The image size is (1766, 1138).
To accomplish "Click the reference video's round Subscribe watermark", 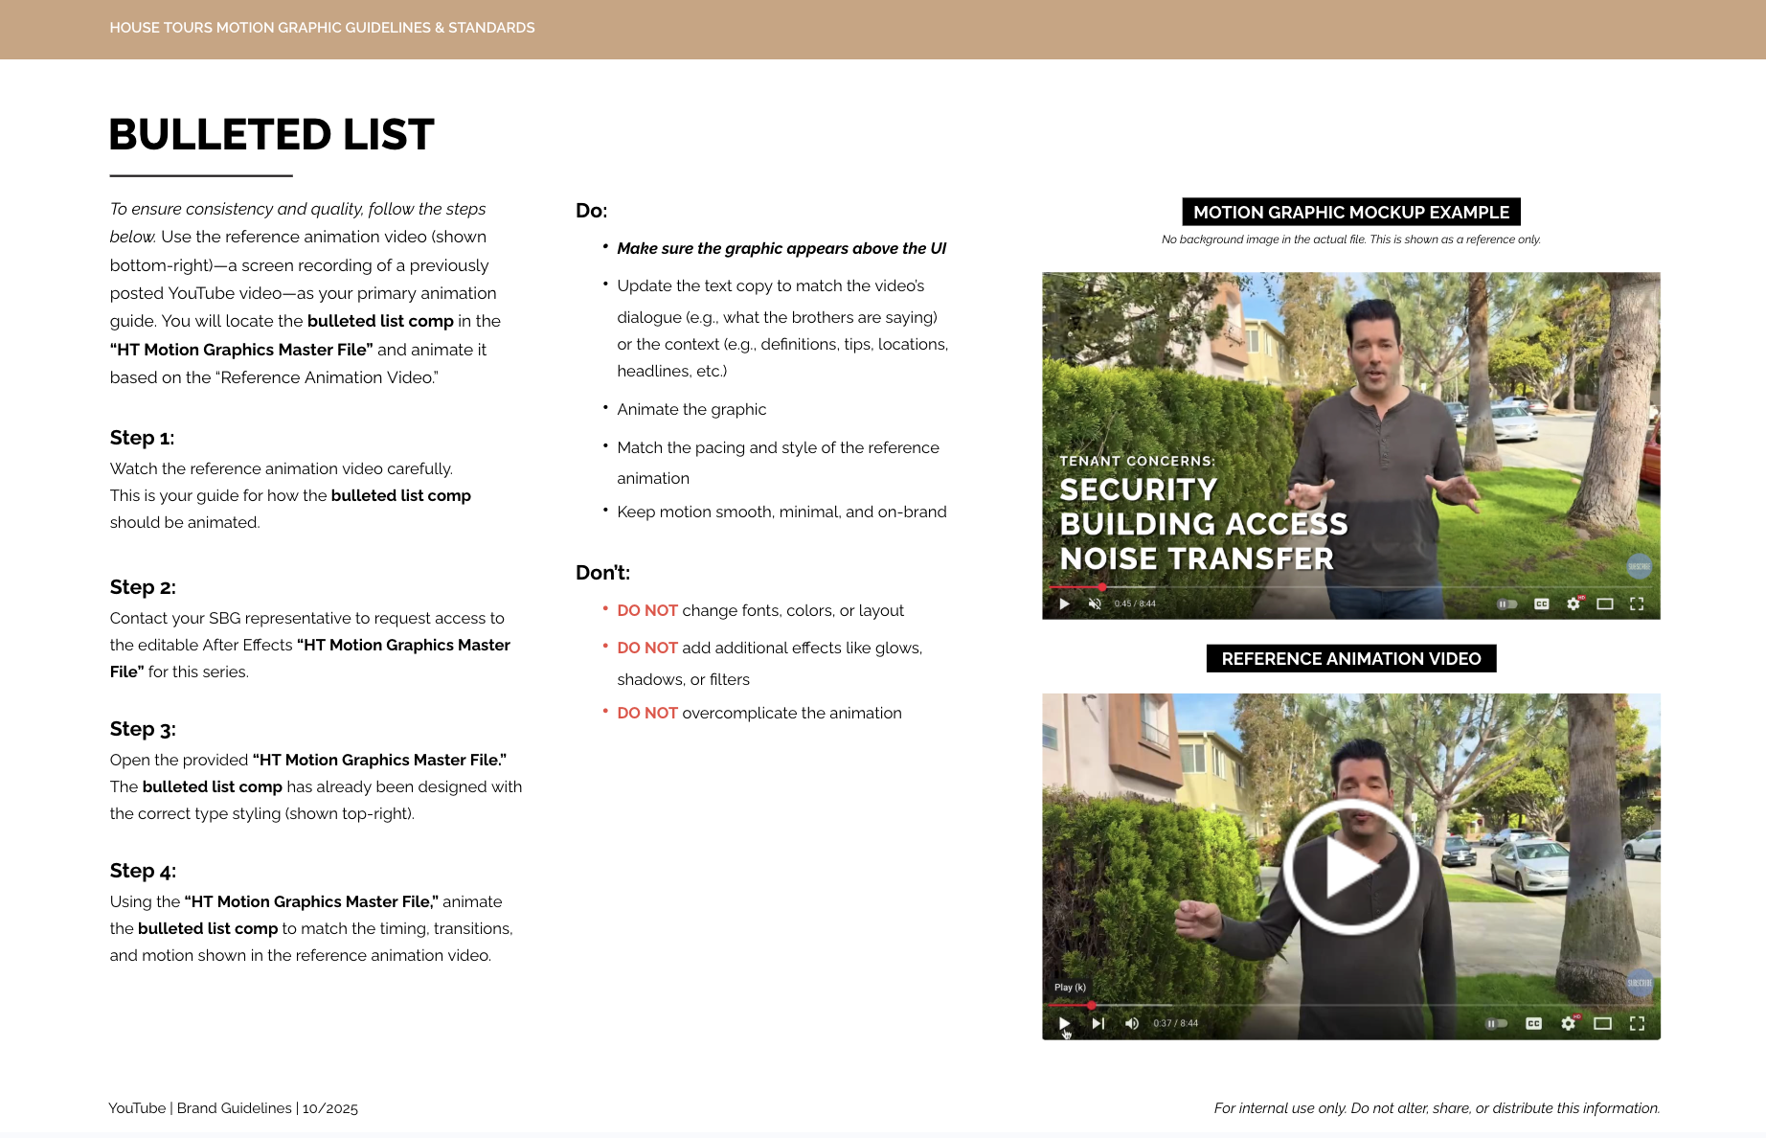I will pos(1639,983).
